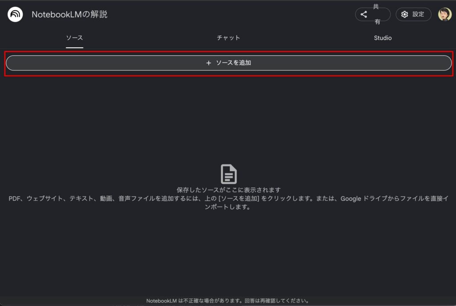Switch to the Studio tab
This screenshot has height=306, width=456.
point(383,38)
